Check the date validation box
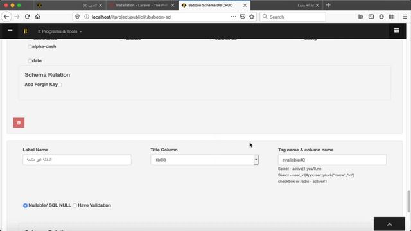Image resolution: width=411 pixels, height=231 pixels. click(30, 61)
